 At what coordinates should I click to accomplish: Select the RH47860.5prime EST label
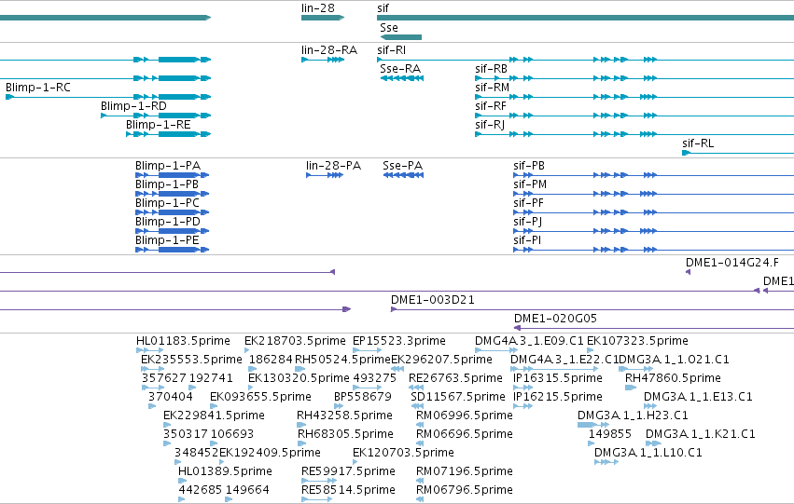[x=673, y=378]
